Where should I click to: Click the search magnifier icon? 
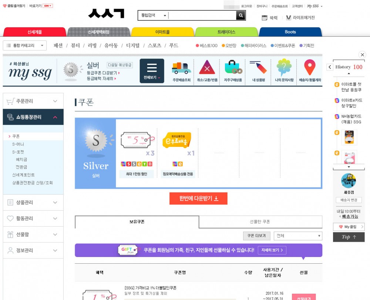[x=241, y=16]
